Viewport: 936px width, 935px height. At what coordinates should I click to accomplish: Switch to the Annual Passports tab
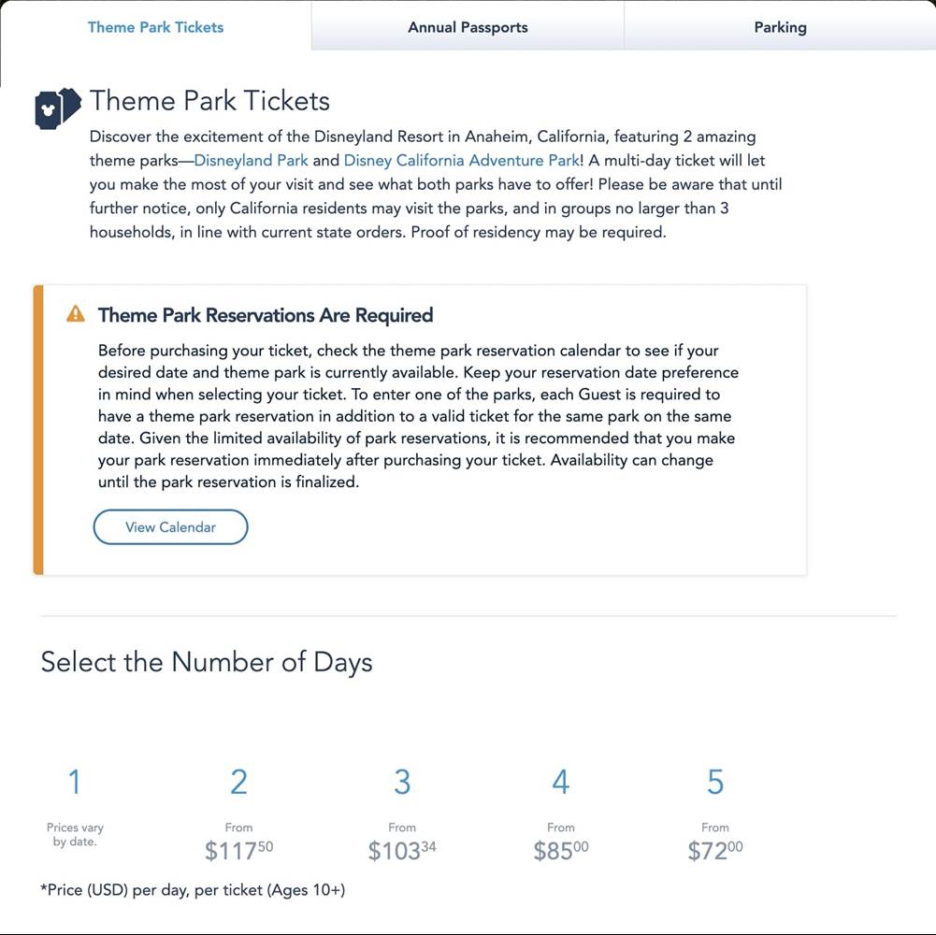point(468,27)
